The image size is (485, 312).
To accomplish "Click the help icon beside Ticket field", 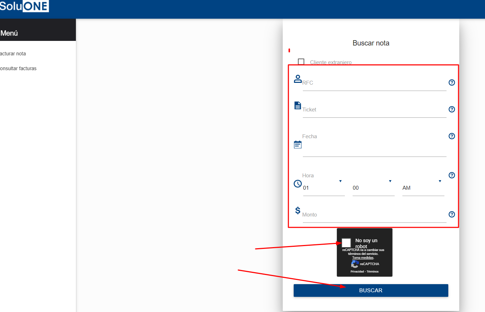I will coord(451,109).
